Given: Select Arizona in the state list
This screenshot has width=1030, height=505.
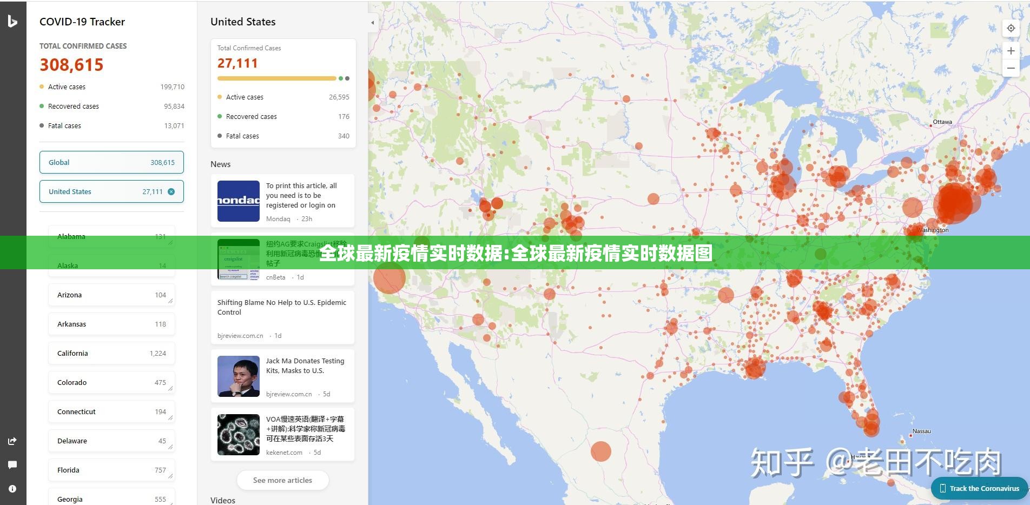Looking at the screenshot, I should (x=111, y=295).
